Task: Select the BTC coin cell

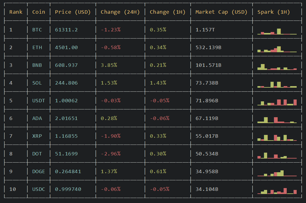Action: point(37,30)
